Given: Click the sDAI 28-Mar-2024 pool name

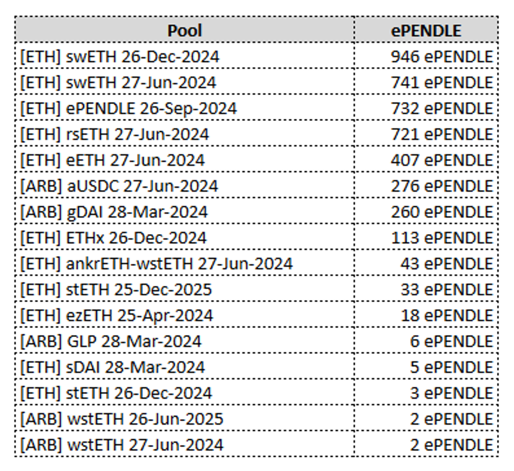Looking at the screenshot, I should click(112, 367).
